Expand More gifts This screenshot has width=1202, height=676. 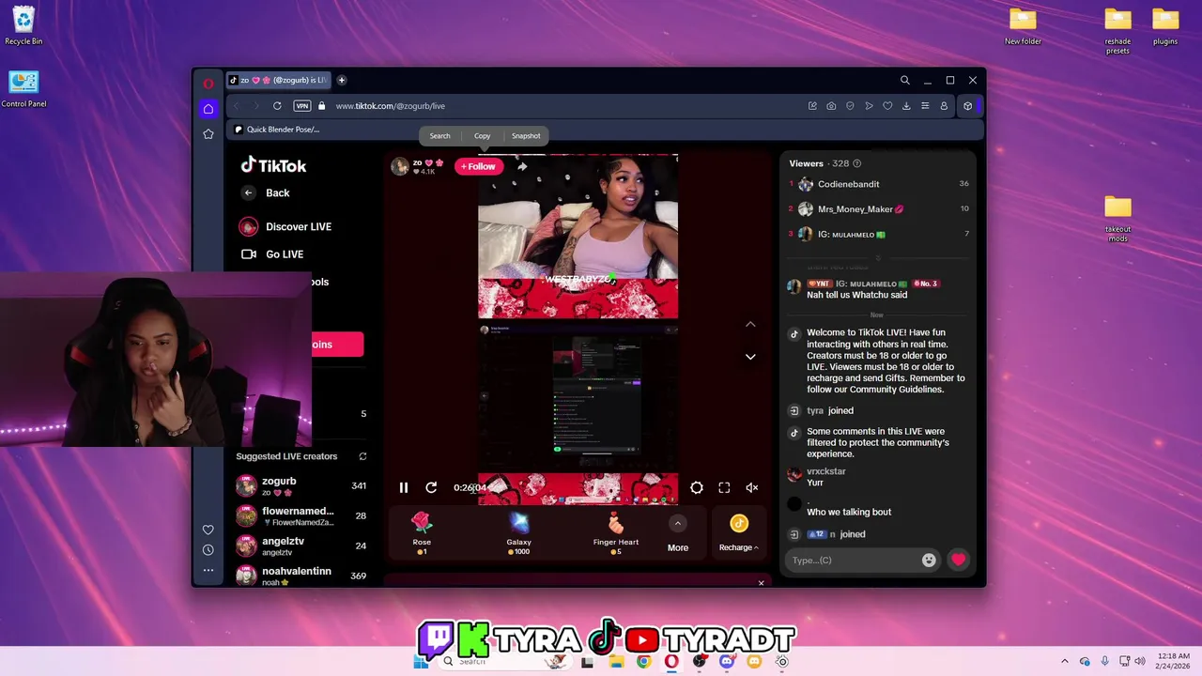click(x=677, y=533)
